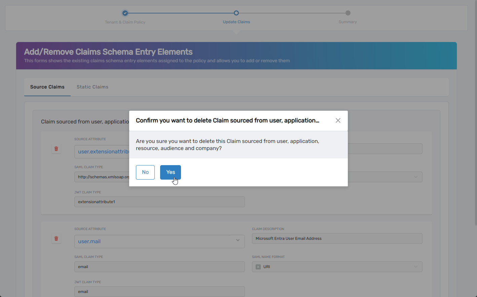
Task: Click the Update Claims step circle icon
Action: [x=236, y=13]
